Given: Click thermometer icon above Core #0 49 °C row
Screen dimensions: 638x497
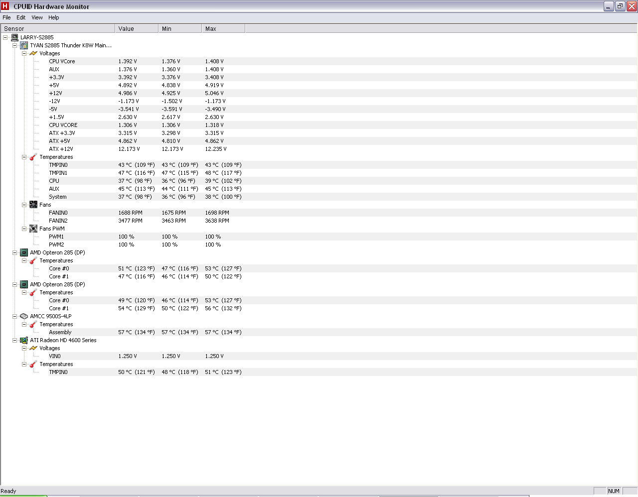Looking at the screenshot, I should [33, 292].
